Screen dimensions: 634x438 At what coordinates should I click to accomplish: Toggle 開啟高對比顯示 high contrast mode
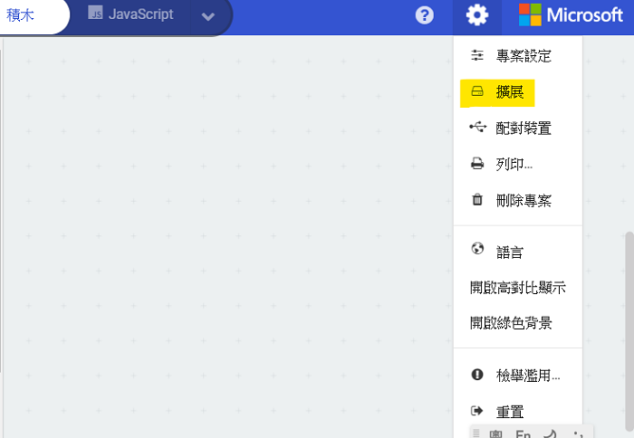tap(517, 288)
